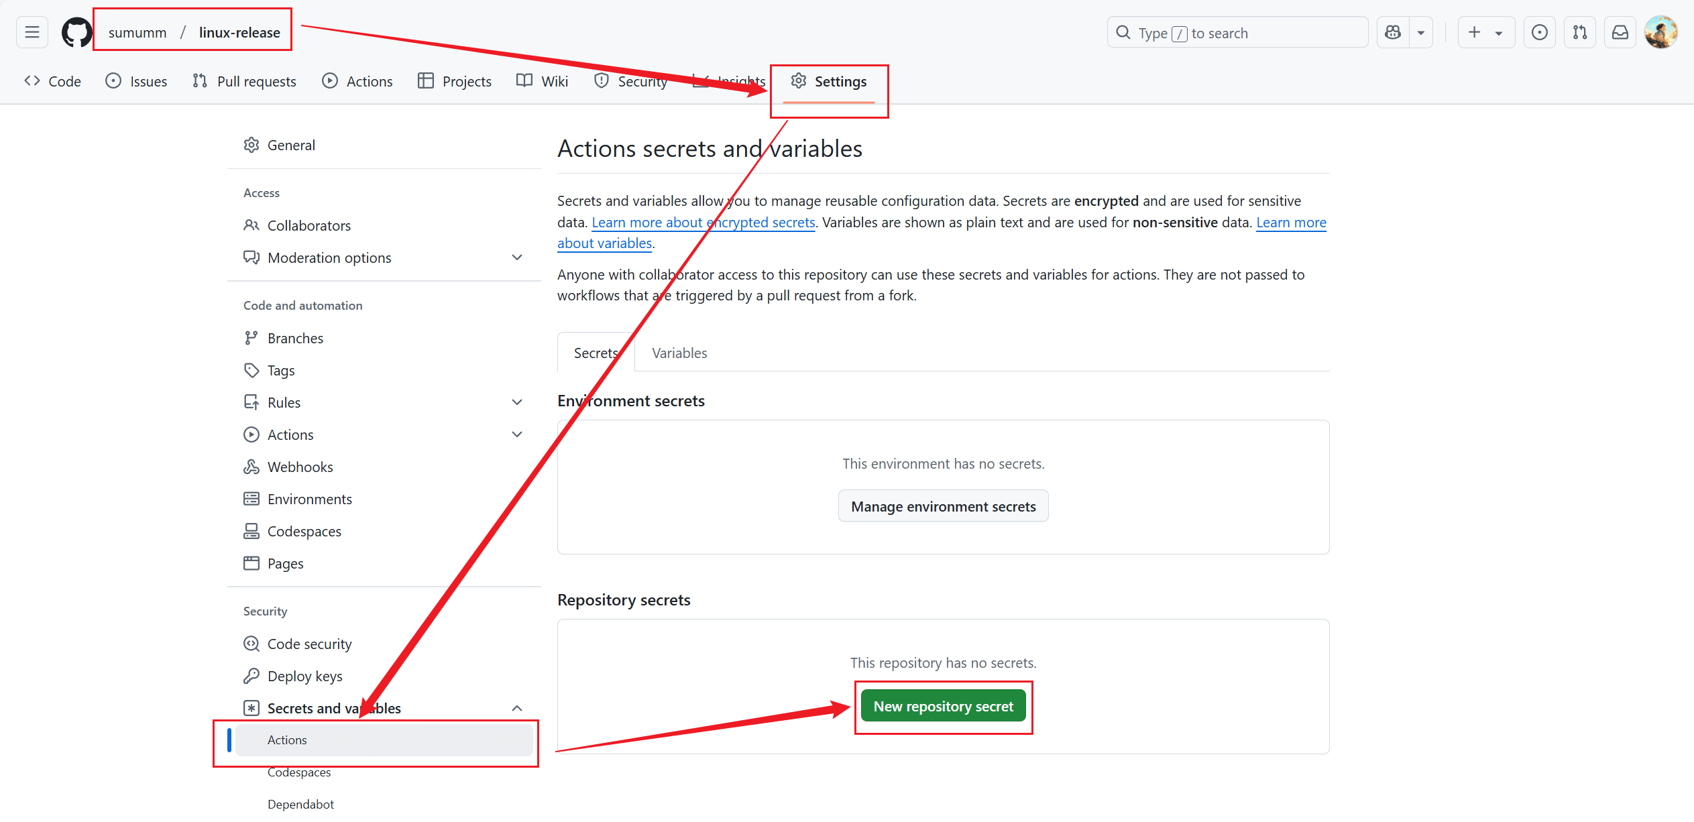Open the issues icon in header
This screenshot has width=1694, height=822.
1540,32
